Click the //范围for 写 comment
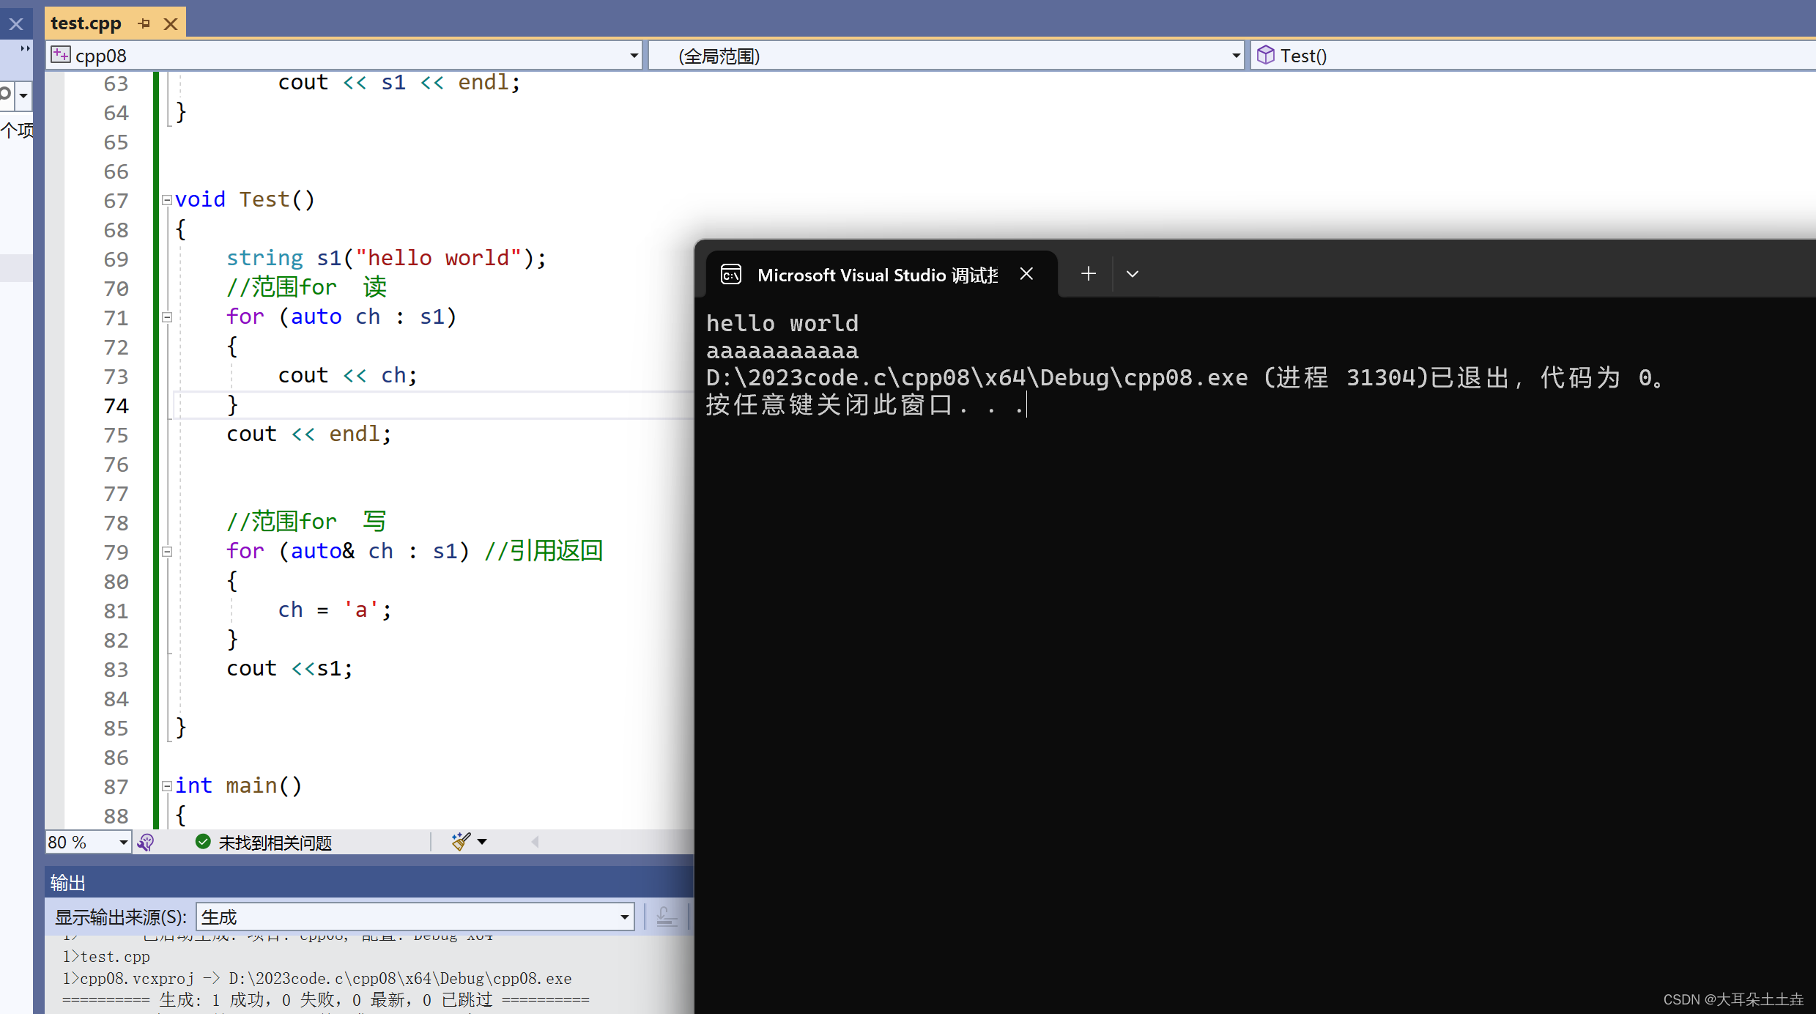1816x1014 pixels. click(306, 522)
